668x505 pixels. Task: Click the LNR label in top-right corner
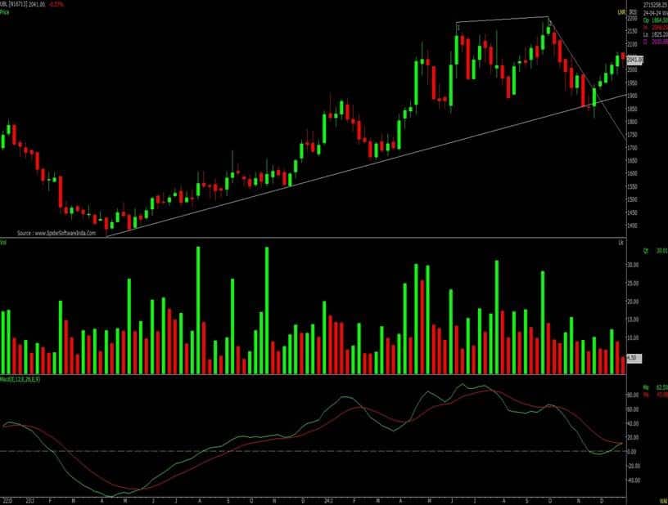point(622,13)
